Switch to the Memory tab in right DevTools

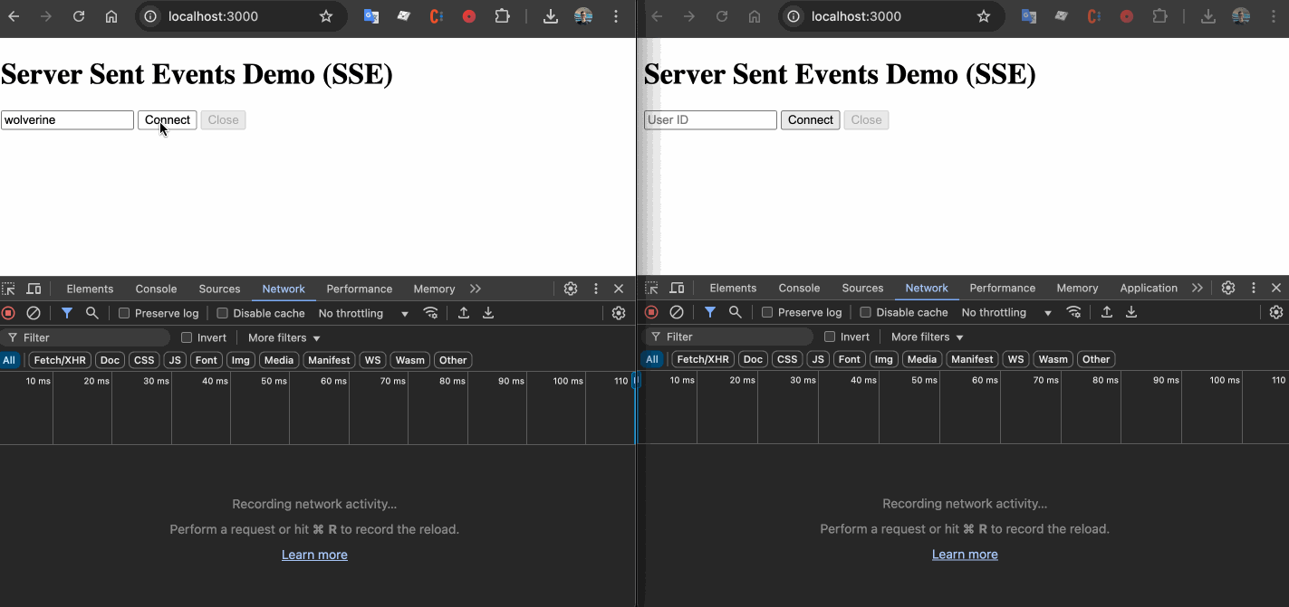tap(1077, 288)
